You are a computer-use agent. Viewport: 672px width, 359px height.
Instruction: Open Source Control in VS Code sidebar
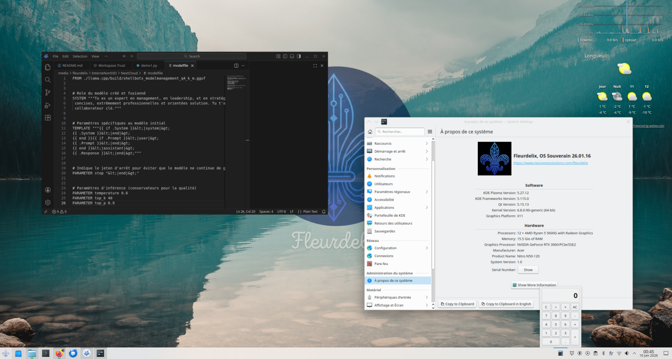(x=47, y=92)
